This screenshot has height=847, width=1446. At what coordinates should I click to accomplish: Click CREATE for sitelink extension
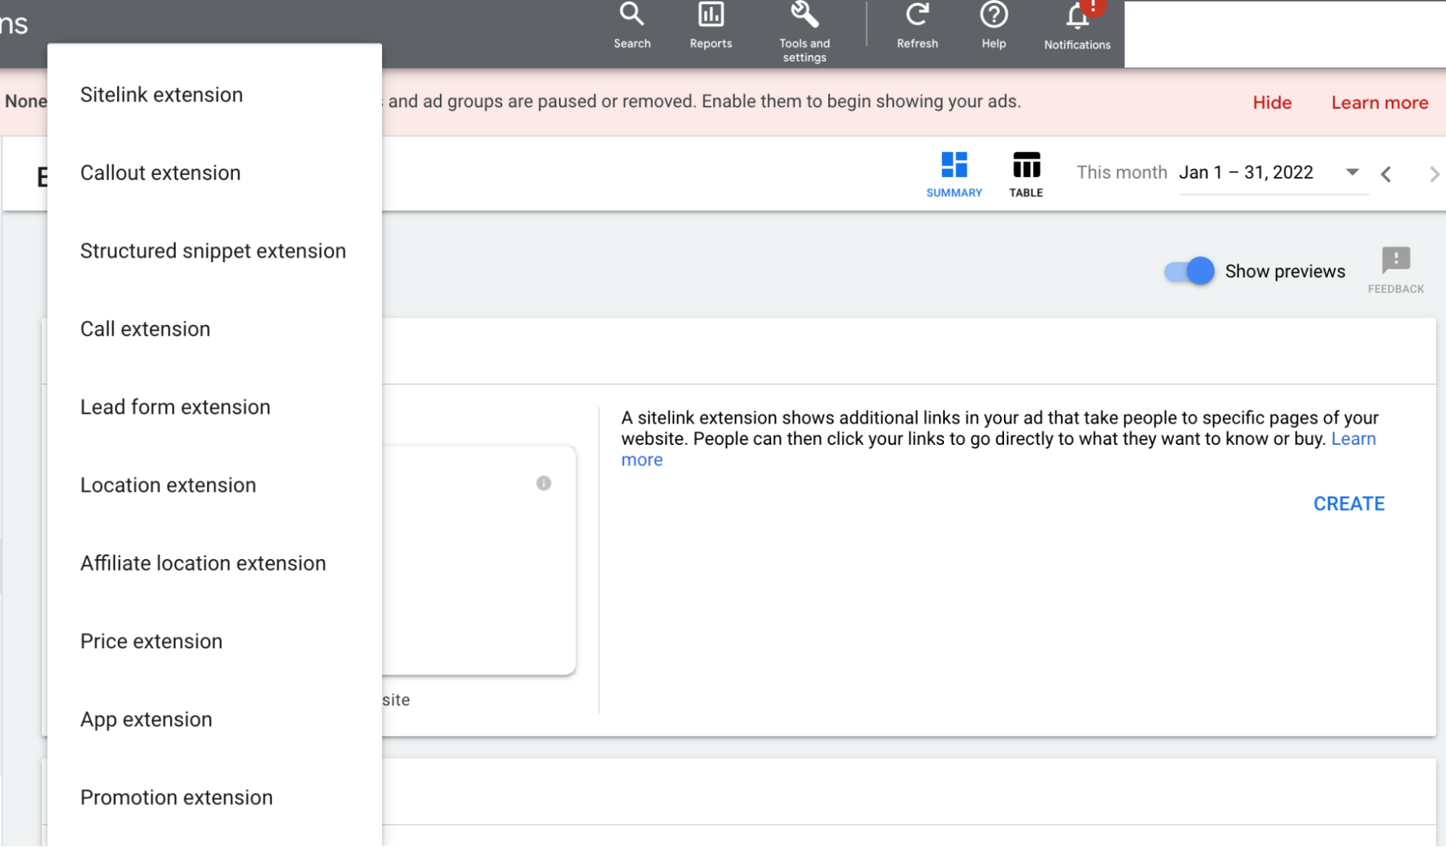1348,503
